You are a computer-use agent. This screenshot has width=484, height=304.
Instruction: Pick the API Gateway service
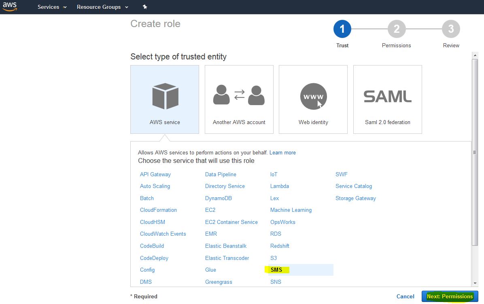(155, 175)
